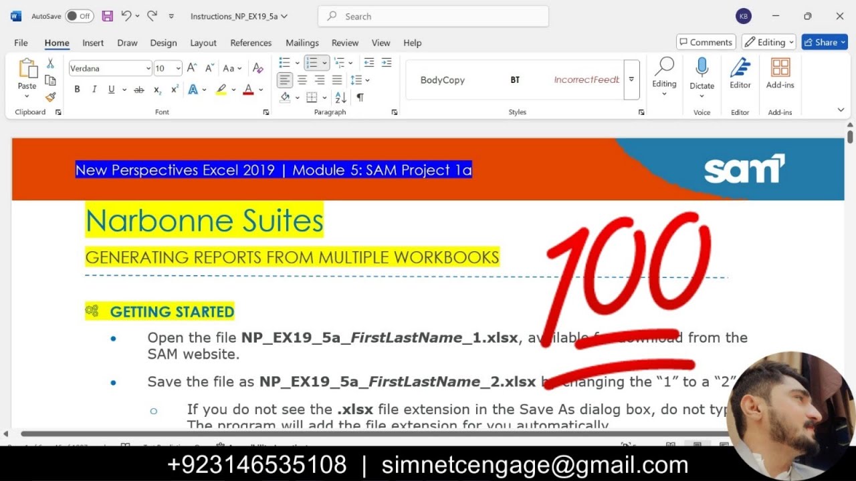
Task: Open Paragraph dialog launcher
Action: [x=395, y=112]
